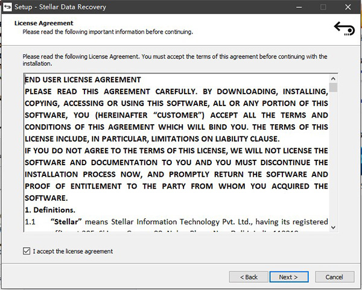Click the license scrollbar thumb
This screenshot has width=362, height=290.
tap(334, 88)
